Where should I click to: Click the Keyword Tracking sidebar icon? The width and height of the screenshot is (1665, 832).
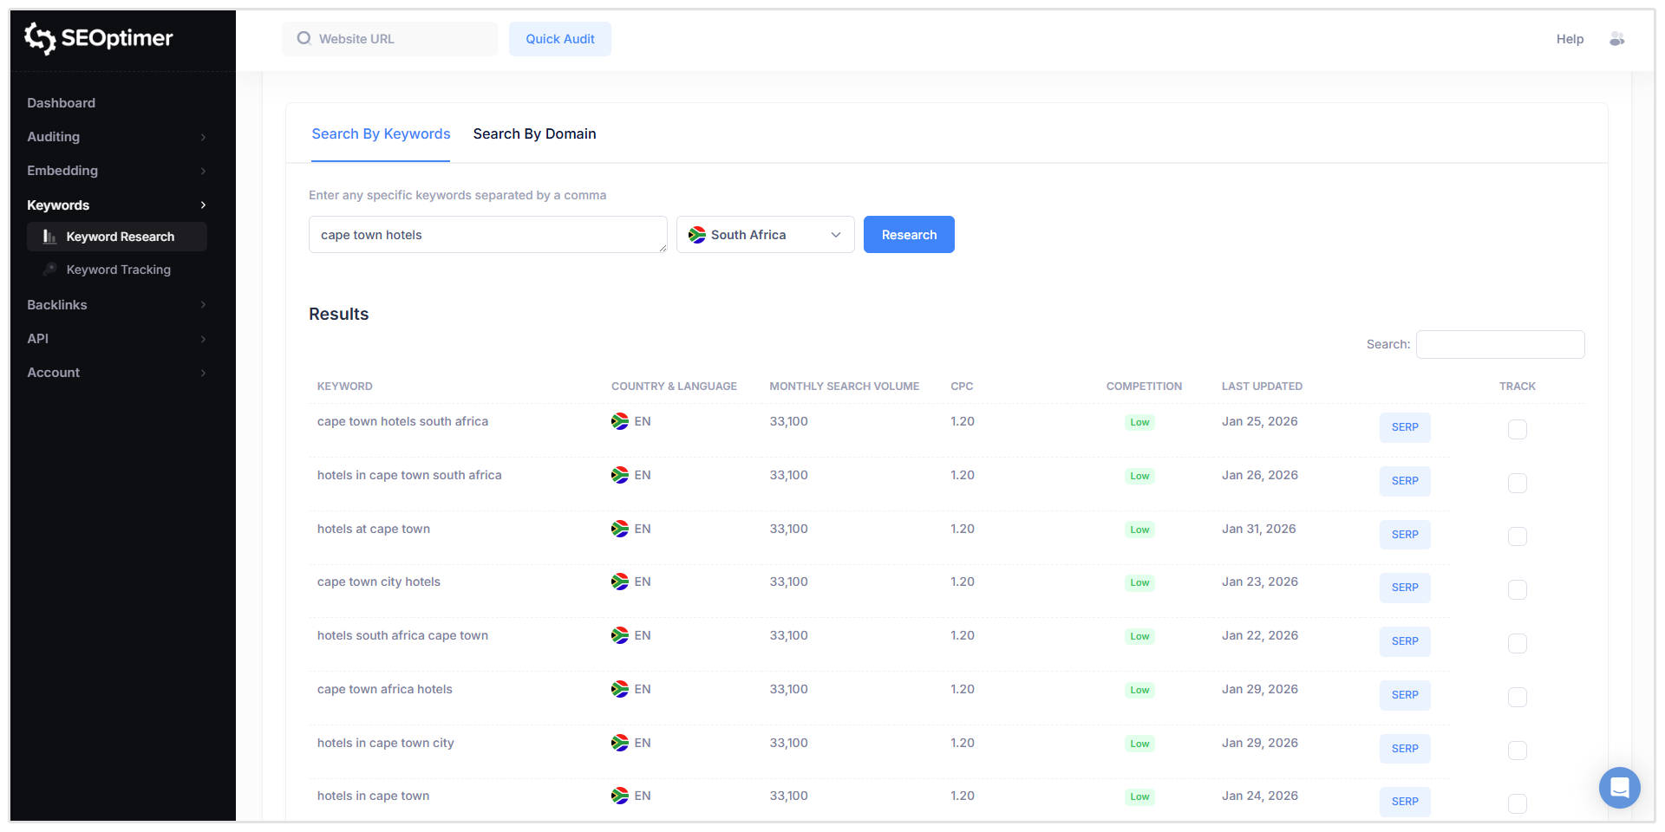pyautogui.click(x=50, y=270)
